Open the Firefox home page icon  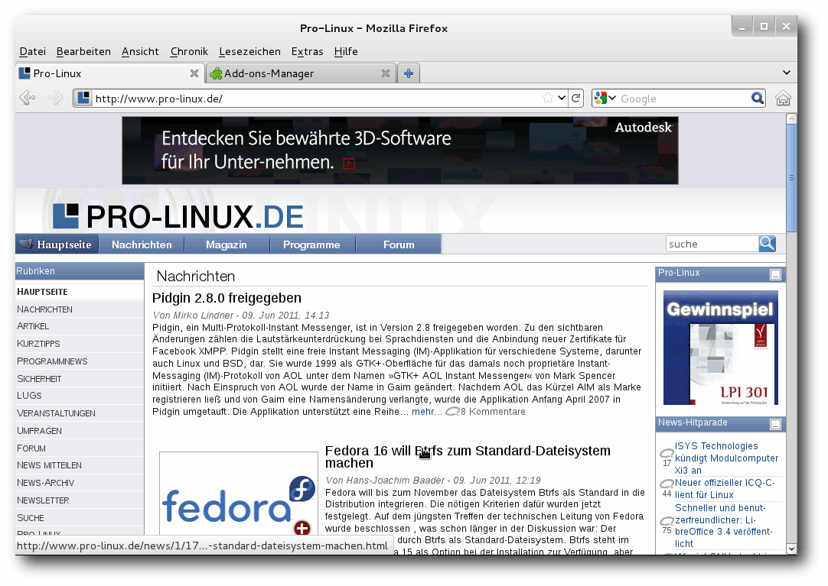(783, 99)
